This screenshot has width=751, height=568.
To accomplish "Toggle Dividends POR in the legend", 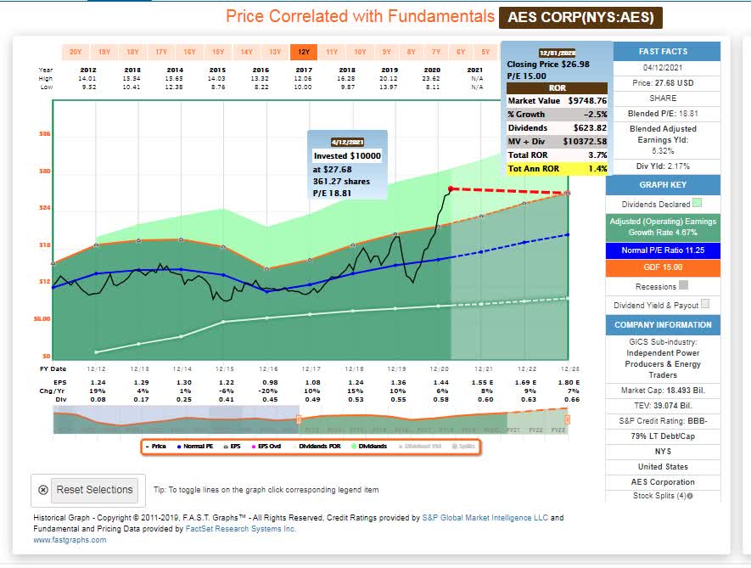I will tap(317, 447).
